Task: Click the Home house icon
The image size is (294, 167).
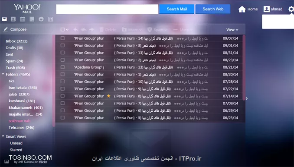Action: (x=242, y=9)
